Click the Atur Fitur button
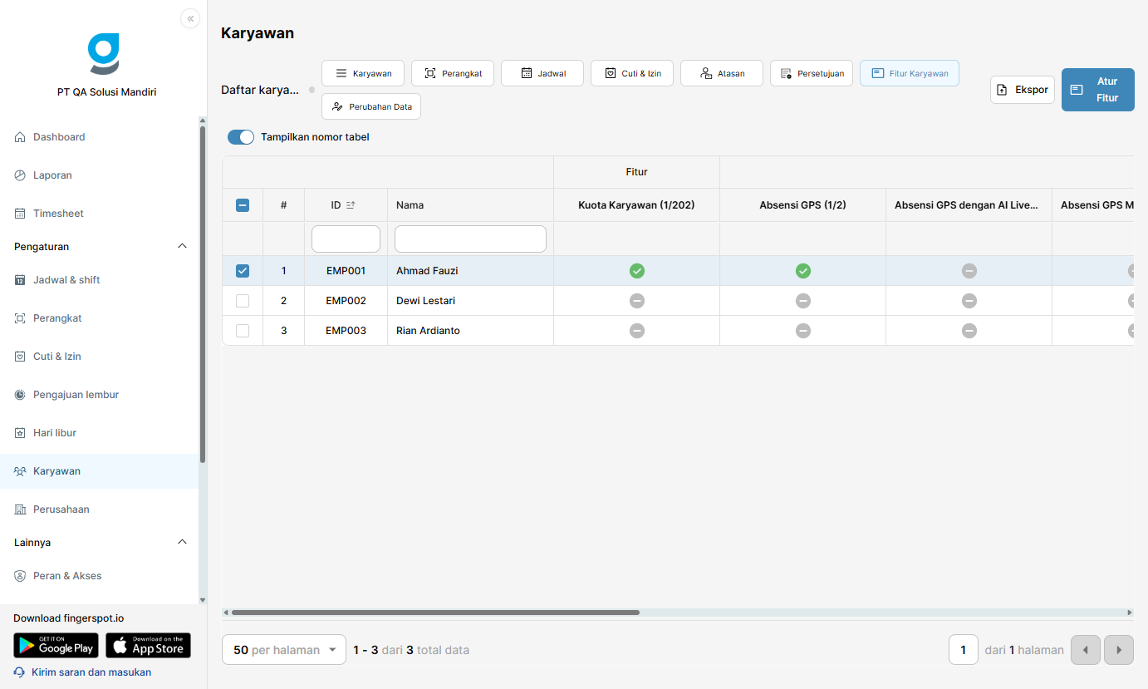1148x689 pixels. tap(1098, 90)
